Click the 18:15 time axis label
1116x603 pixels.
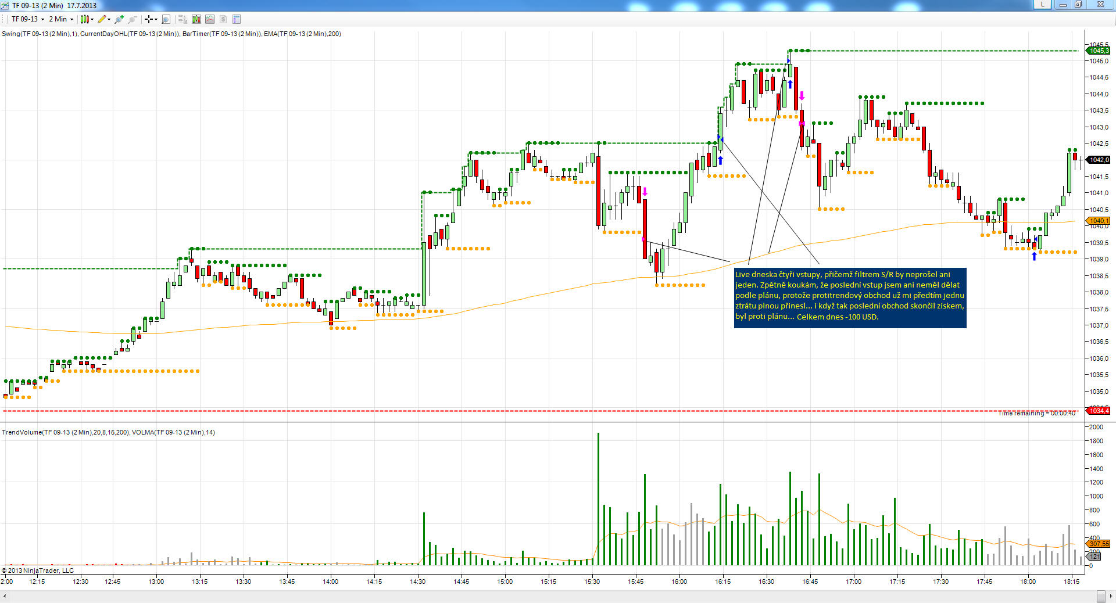coord(1072,582)
